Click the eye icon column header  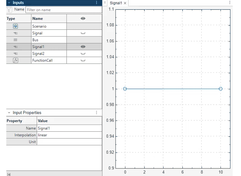pyautogui.click(x=83, y=19)
